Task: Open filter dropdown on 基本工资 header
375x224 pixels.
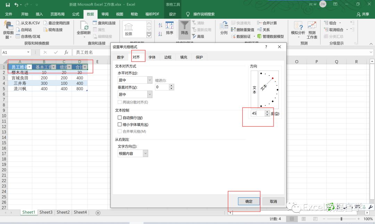Action: point(53,67)
